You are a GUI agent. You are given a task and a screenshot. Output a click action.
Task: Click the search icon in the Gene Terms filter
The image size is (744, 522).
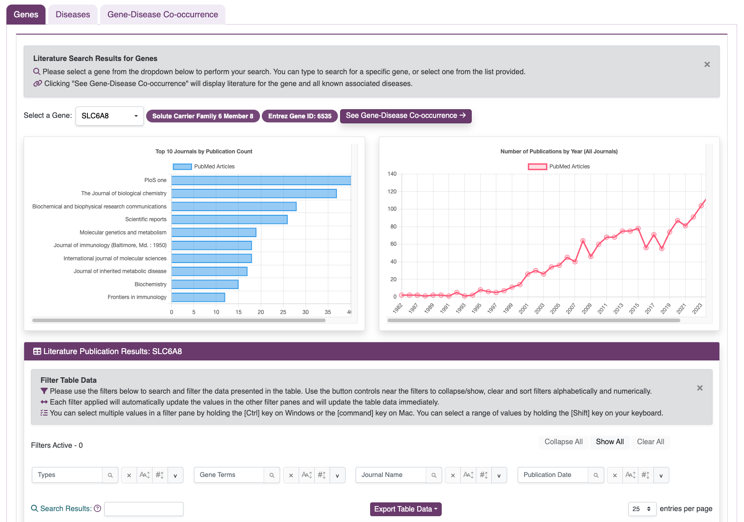(272, 475)
